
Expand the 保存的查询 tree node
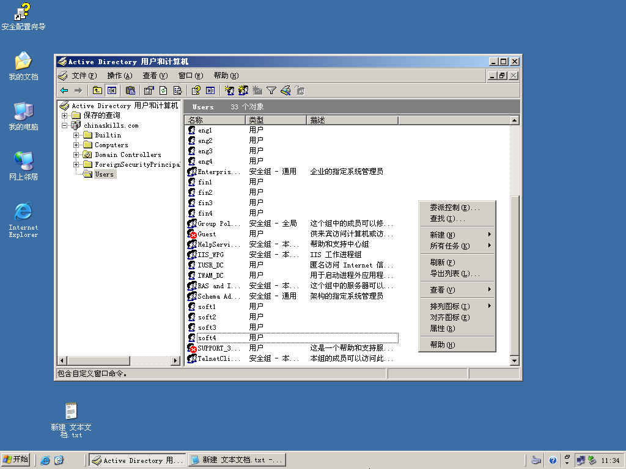coord(64,115)
